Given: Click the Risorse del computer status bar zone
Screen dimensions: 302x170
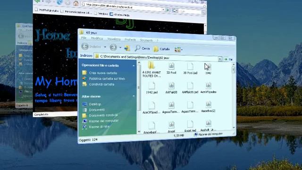Looking at the screenshot, I should 209,134.
